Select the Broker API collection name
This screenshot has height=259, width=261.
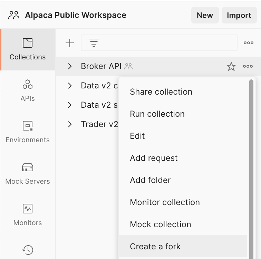tap(101, 66)
